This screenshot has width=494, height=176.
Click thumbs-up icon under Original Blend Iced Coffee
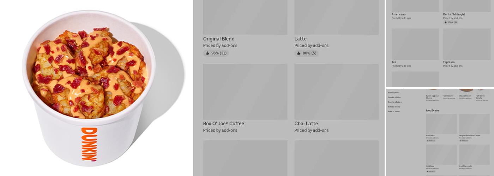point(460,140)
